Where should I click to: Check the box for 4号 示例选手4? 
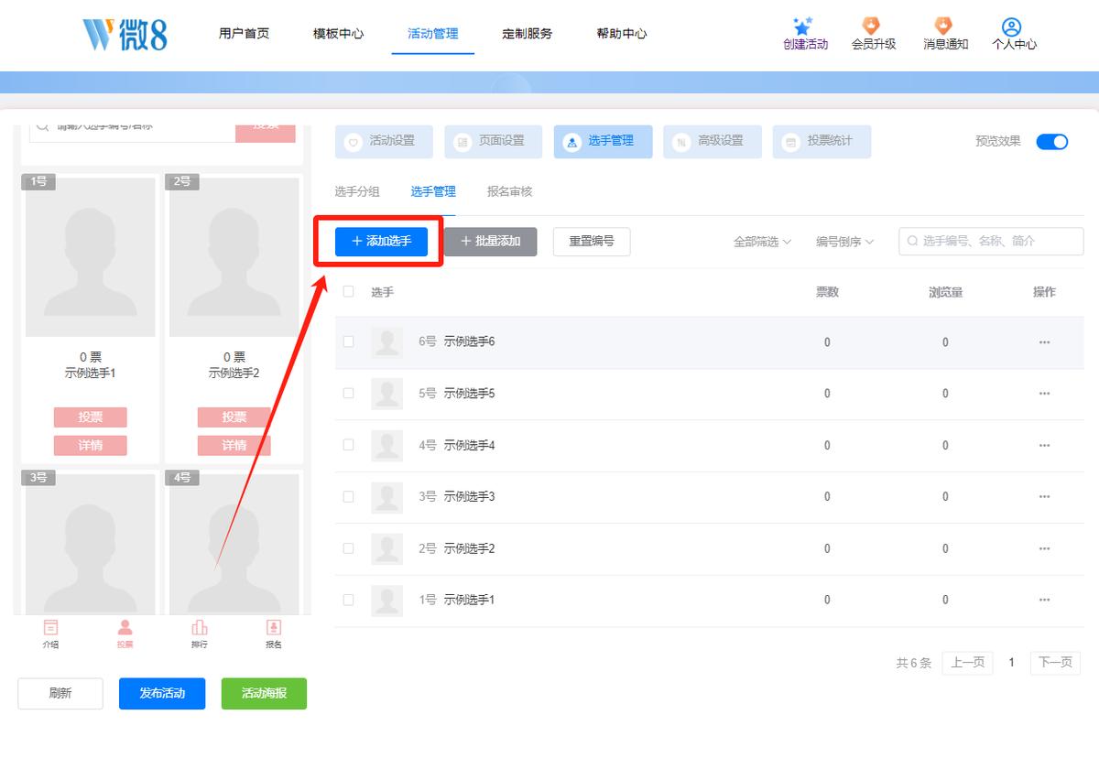click(x=348, y=444)
